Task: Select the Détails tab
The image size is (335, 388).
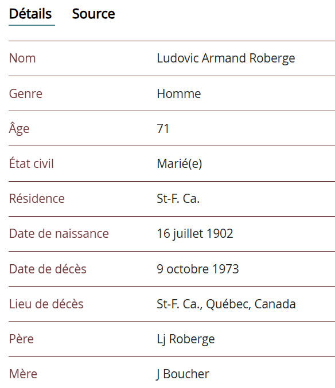Action: (x=30, y=14)
